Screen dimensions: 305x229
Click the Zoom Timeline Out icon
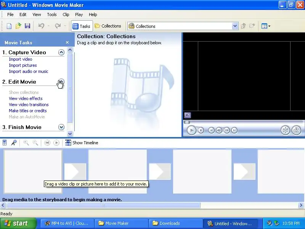35,143
